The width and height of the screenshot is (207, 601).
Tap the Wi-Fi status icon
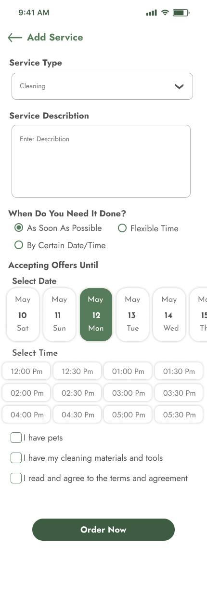165,13
